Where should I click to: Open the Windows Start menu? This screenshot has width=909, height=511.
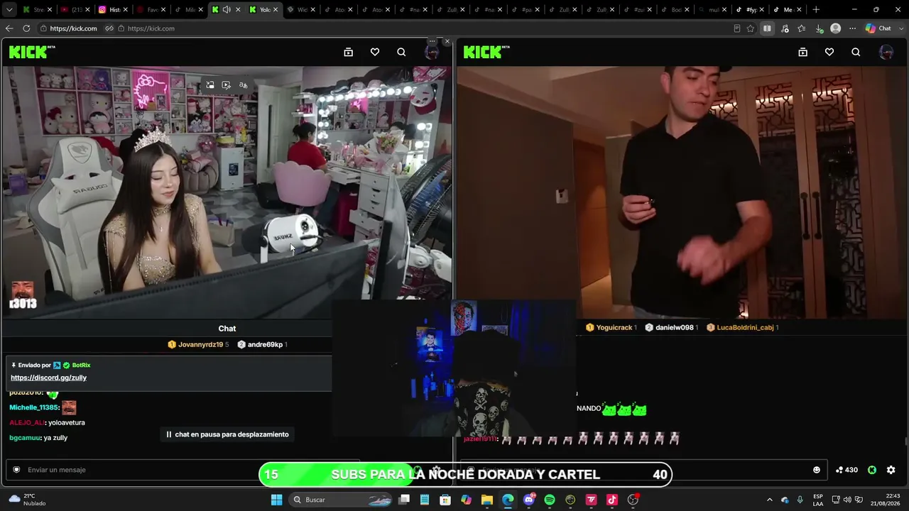277,500
